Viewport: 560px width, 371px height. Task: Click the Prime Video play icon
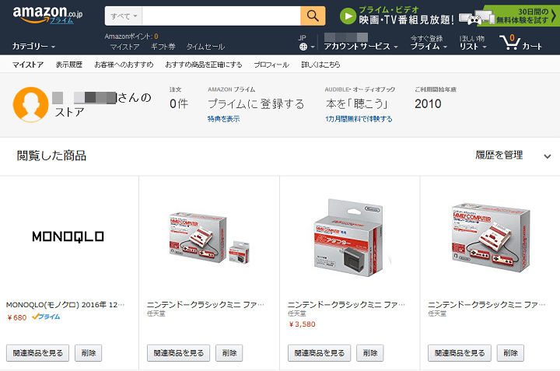coord(348,16)
